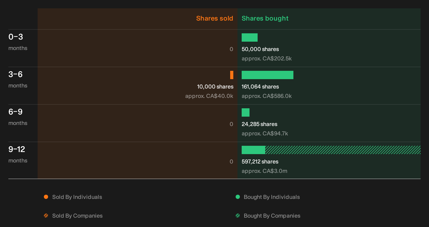This screenshot has width=429, height=227.
Task: Click the approx. CA$3.0m amount
Action: coord(264,171)
